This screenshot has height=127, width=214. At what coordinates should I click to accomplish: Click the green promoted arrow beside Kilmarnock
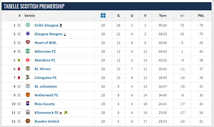point(66,113)
